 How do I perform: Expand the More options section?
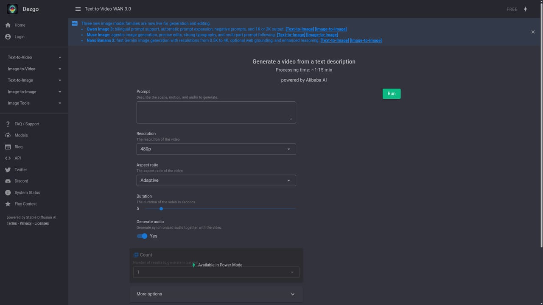tap(216, 294)
